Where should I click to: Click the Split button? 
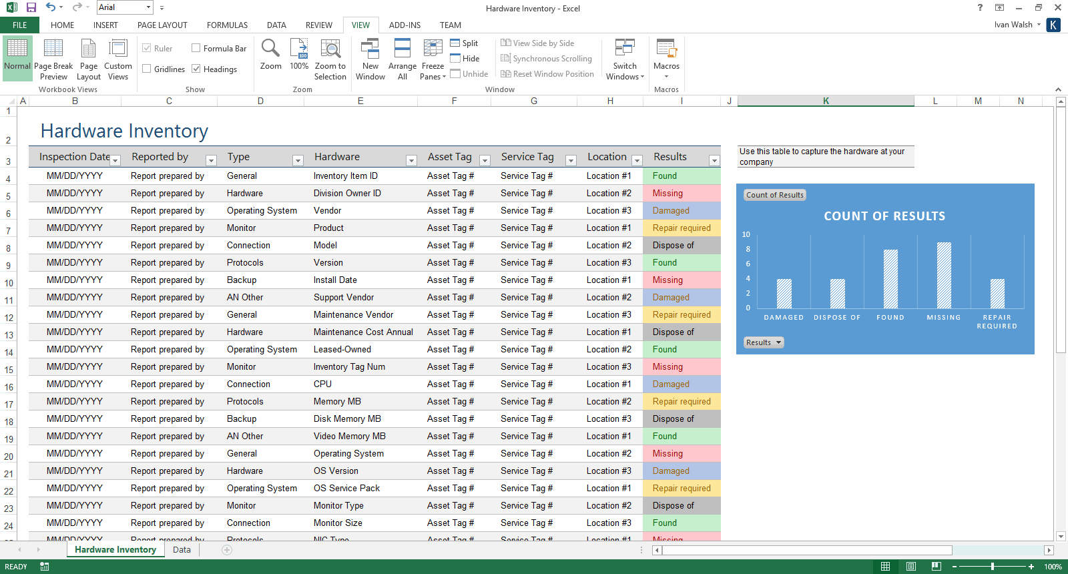click(x=464, y=43)
